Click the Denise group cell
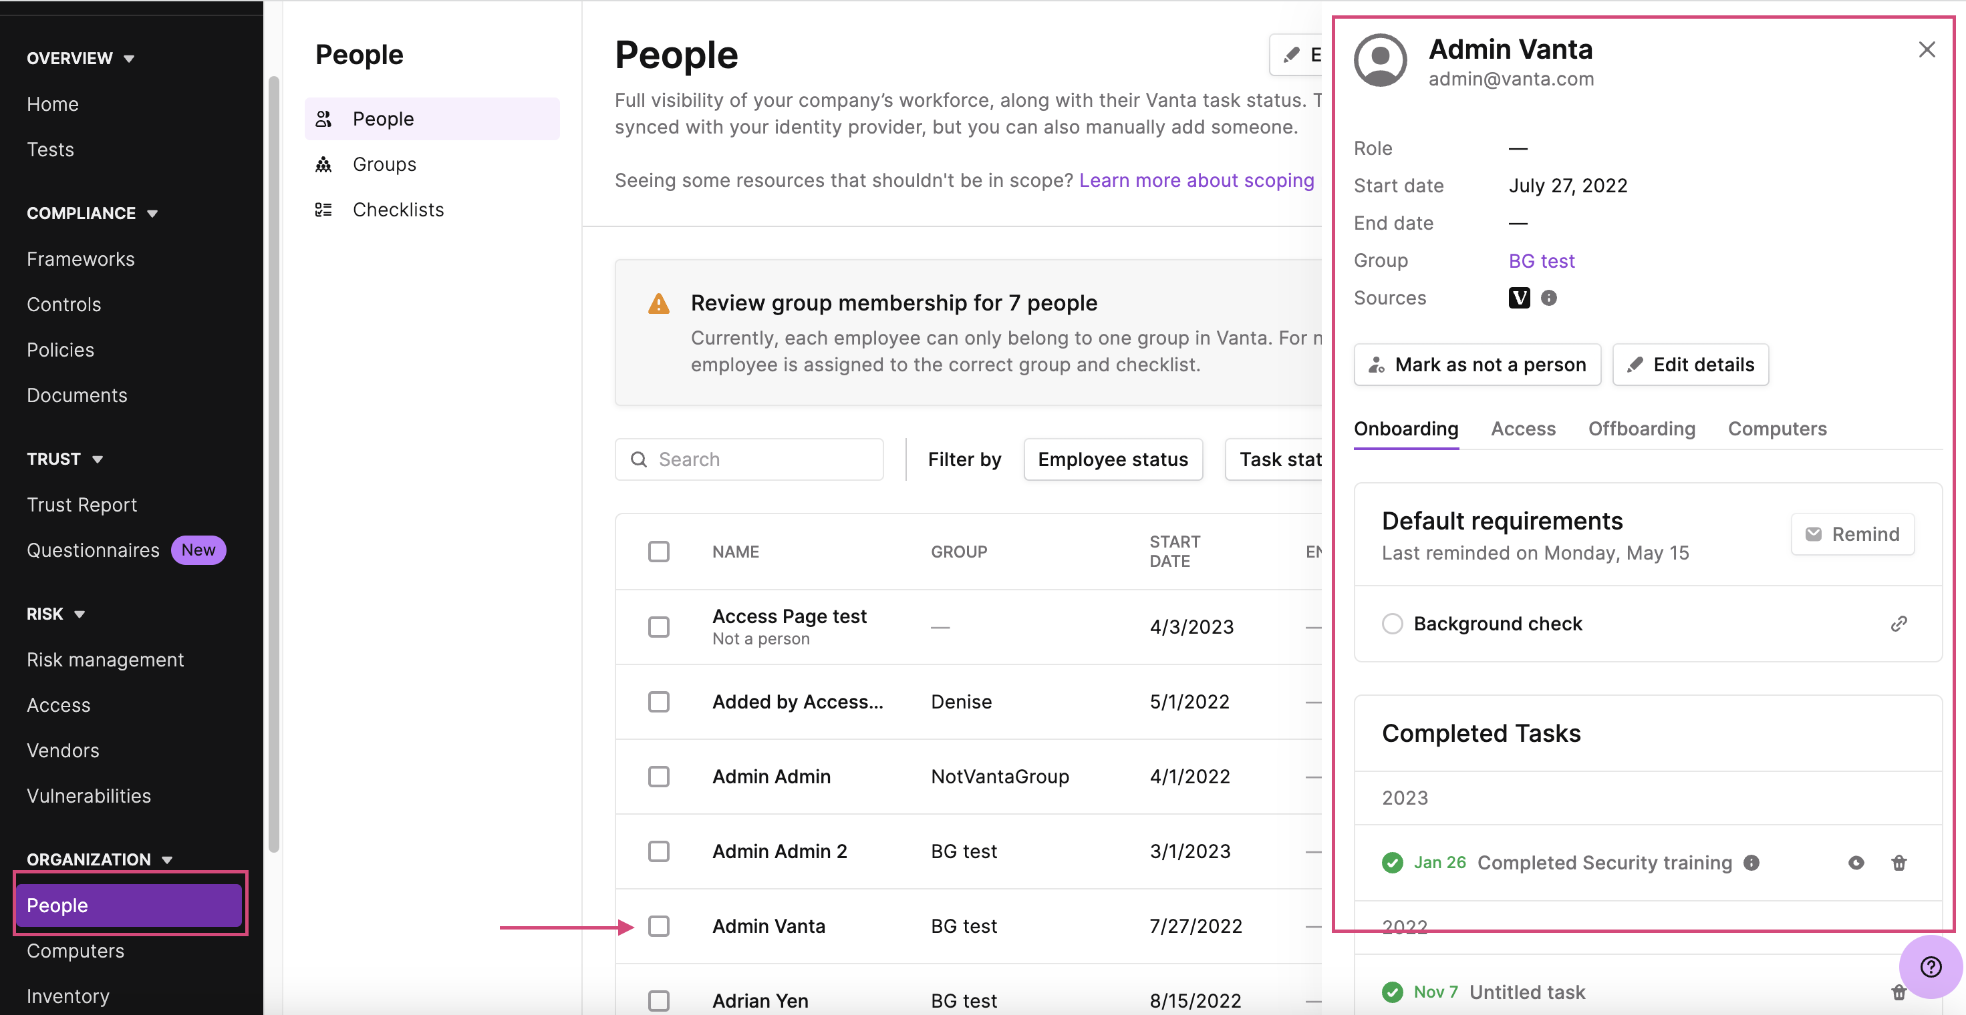The image size is (1966, 1015). [961, 702]
